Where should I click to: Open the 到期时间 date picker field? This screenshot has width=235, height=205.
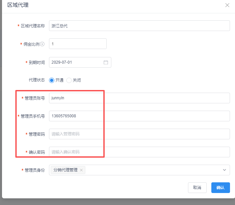[x=77, y=62]
